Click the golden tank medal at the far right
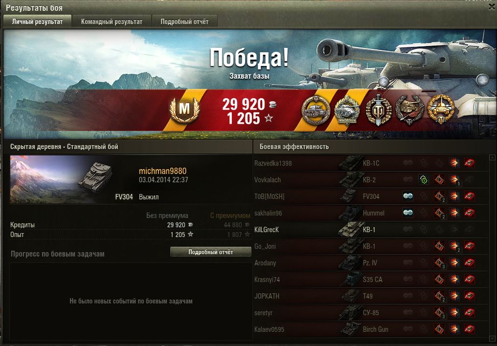 click(441, 109)
